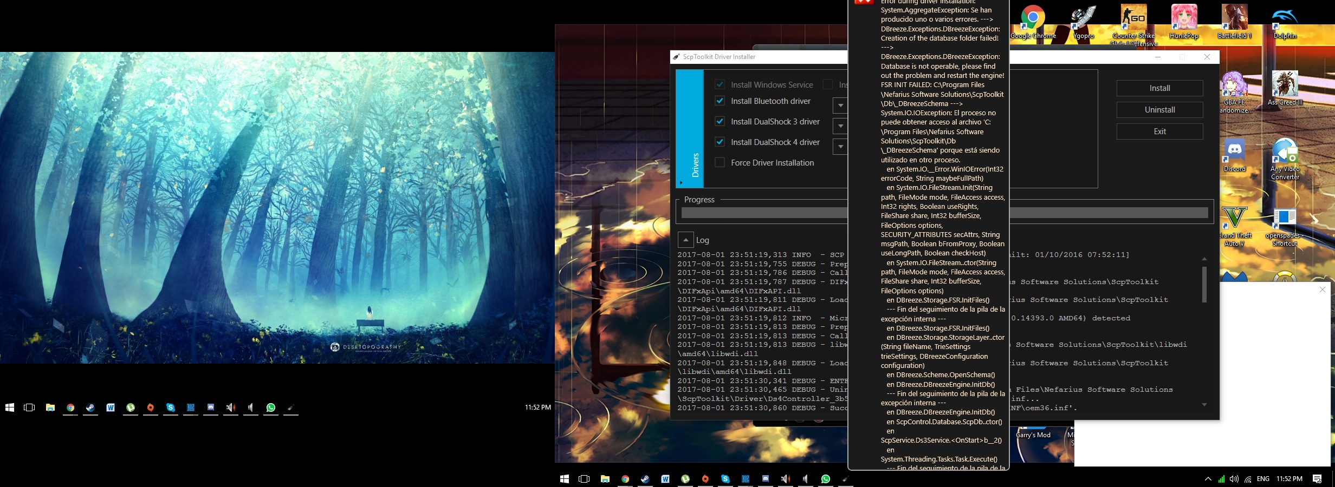
Task: Open uTorrent on the secondary monitor taskbar
Action: tap(131, 407)
